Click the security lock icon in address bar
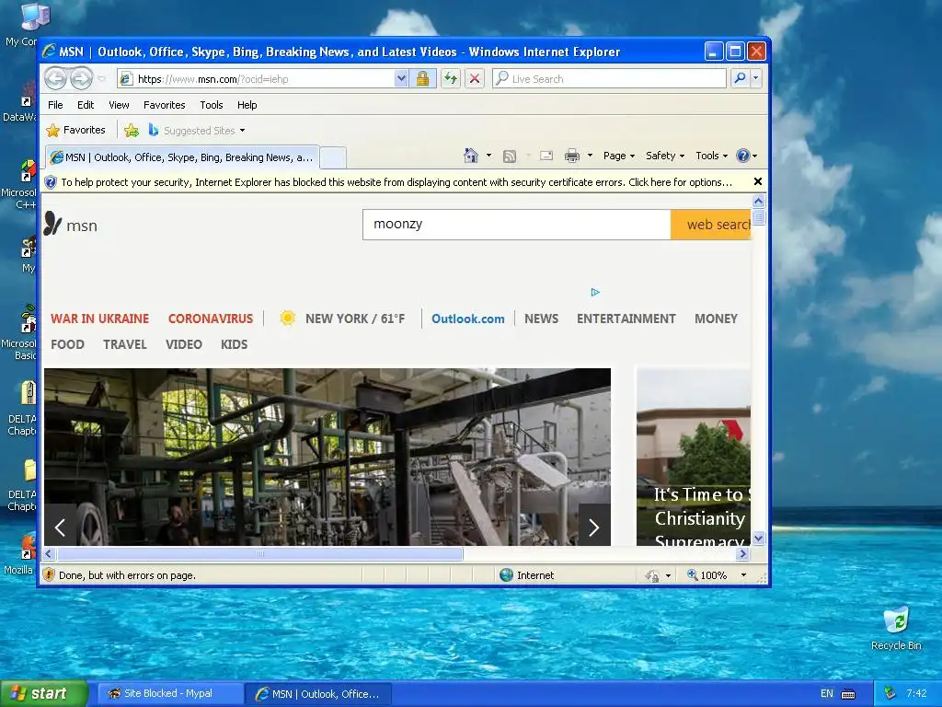 (422, 78)
